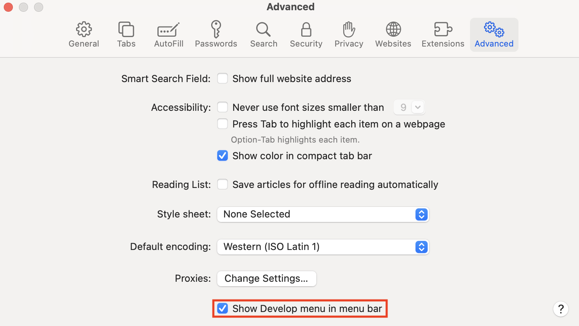Open the Passwords pane
Image resolution: width=579 pixels, height=326 pixels.
[x=216, y=34]
